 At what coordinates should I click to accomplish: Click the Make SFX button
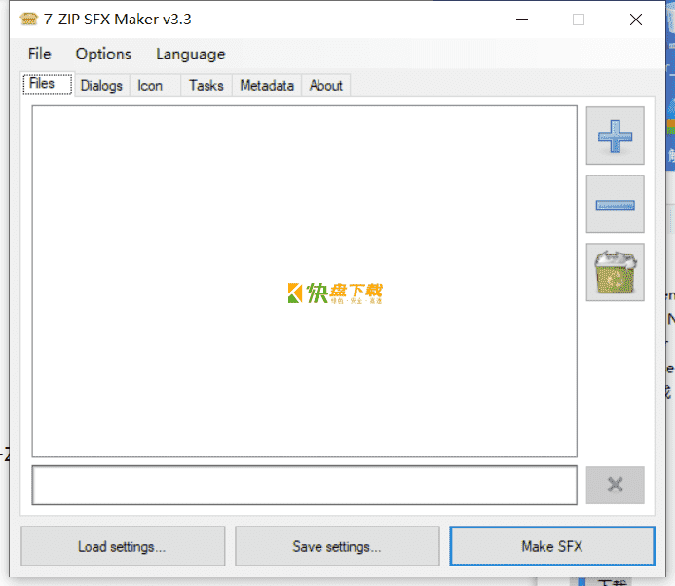tap(552, 546)
